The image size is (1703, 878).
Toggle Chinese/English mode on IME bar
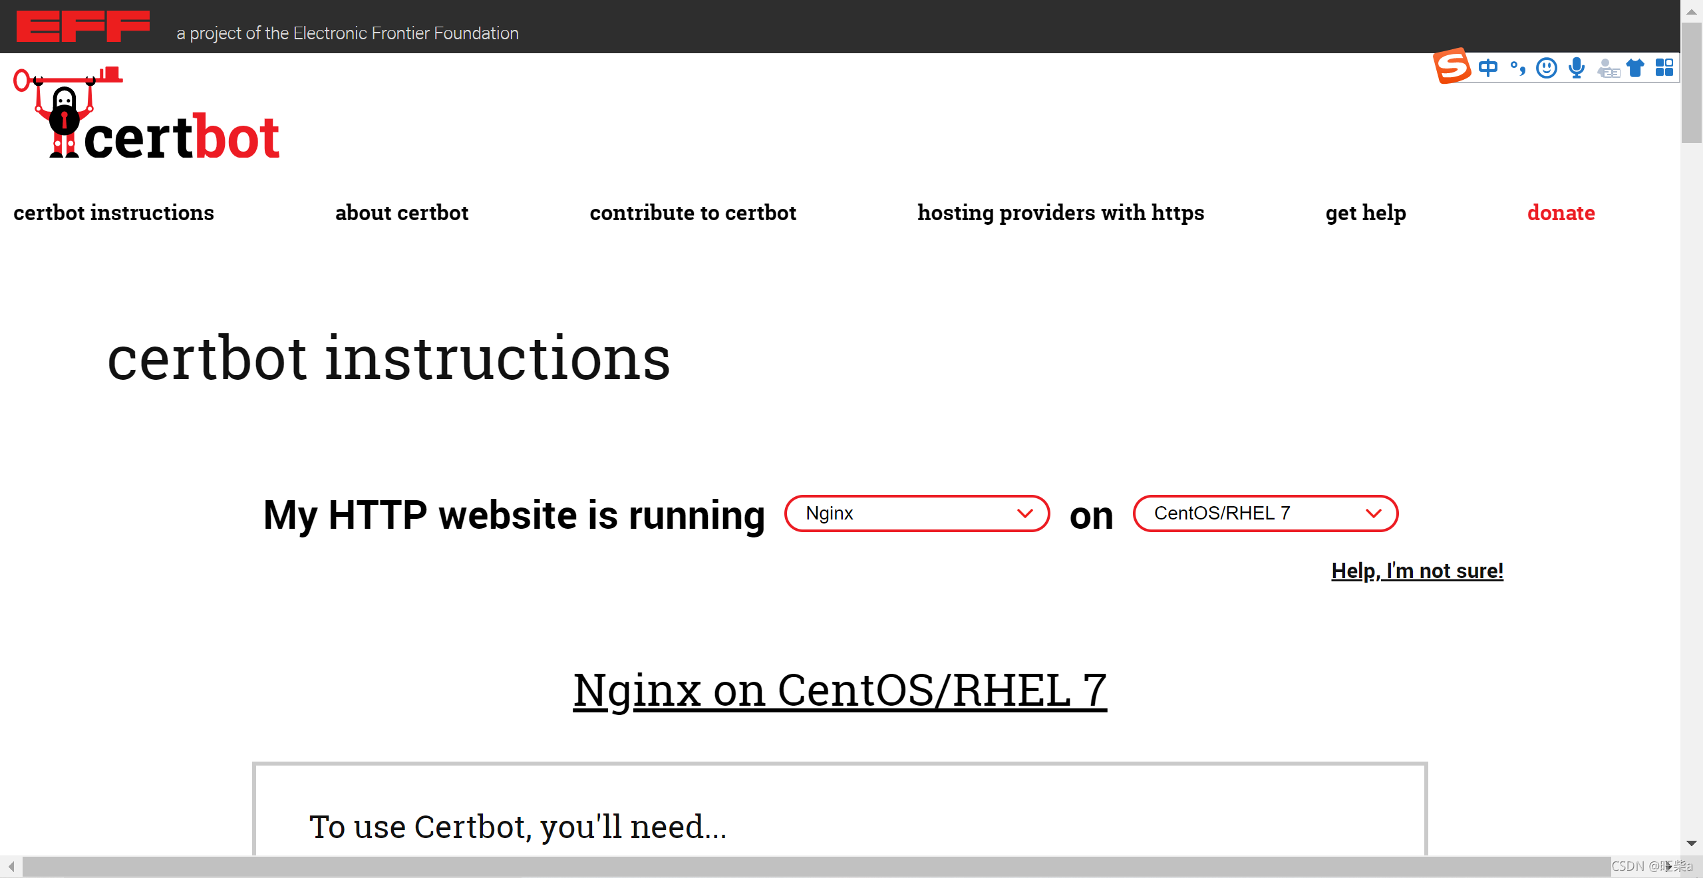(1488, 67)
